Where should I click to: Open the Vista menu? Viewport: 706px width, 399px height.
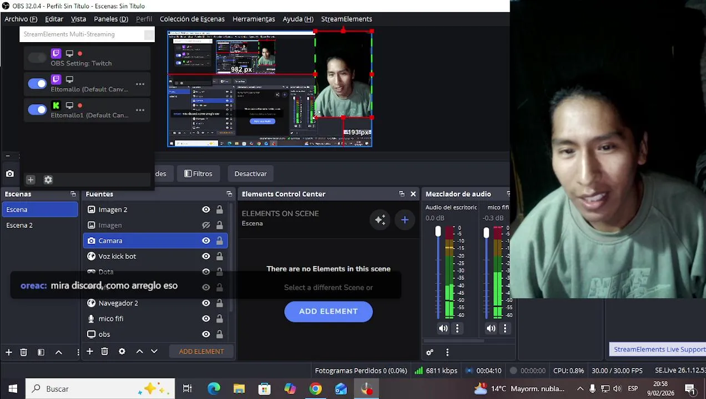(x=78, y=19)
